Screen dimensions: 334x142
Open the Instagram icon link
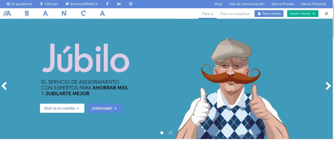click(130, 4)
